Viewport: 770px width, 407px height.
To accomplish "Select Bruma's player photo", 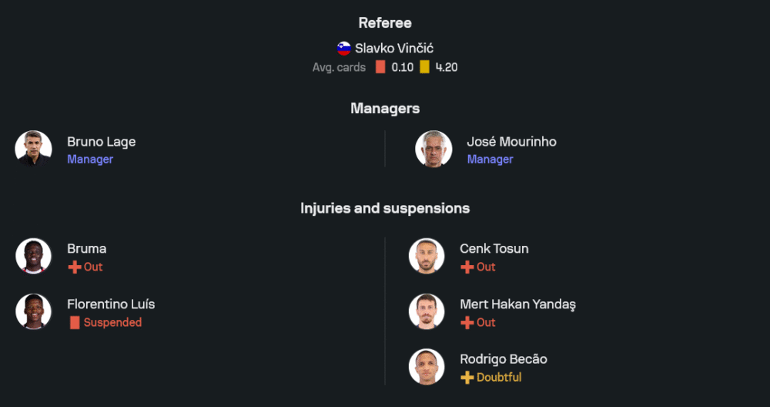I will click(34, 256).
